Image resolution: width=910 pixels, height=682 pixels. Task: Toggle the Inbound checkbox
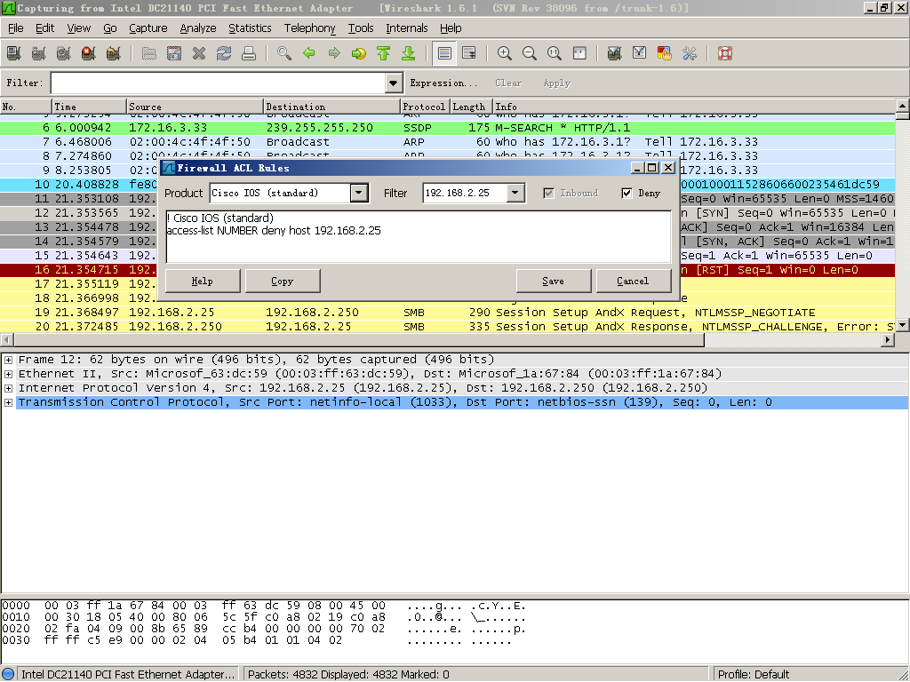(548, 193)
